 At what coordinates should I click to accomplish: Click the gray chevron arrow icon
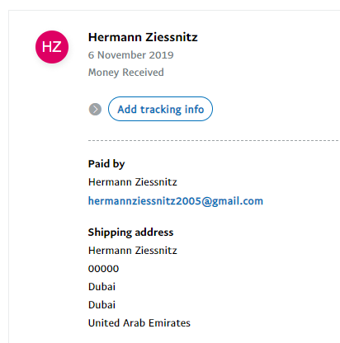[x=95, y=109]
